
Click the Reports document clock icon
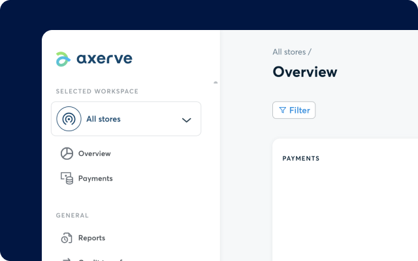coord(67,238)
